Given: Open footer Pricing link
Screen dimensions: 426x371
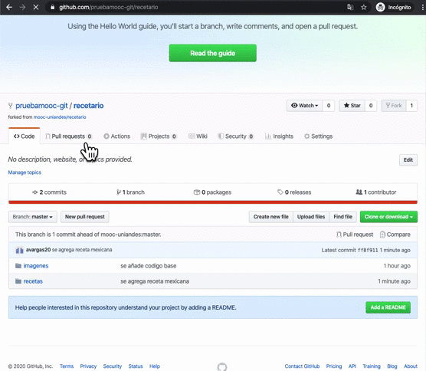Looking at the screenshot, I should tap(334, 366).
